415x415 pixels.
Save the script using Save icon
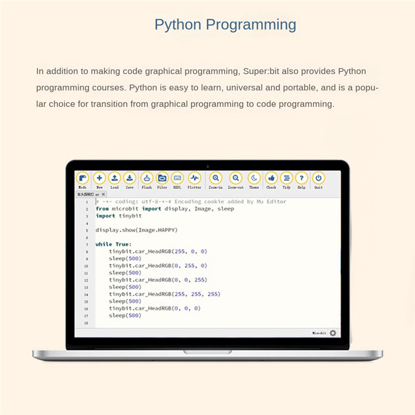[x=130, y=178]
